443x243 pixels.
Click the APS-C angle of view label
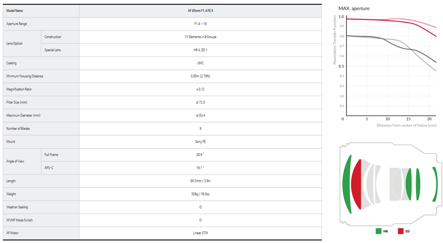click(x=50, y=168)
